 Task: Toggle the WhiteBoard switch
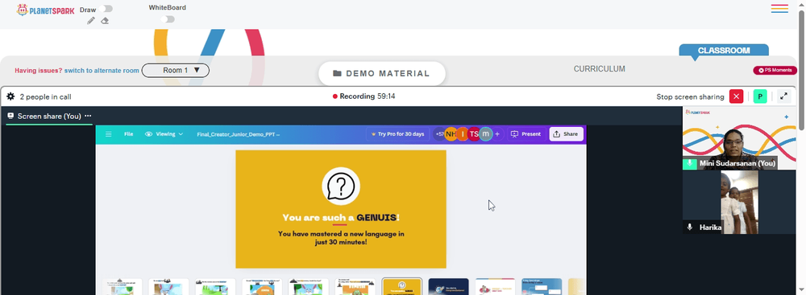click(x=168, y=19)
